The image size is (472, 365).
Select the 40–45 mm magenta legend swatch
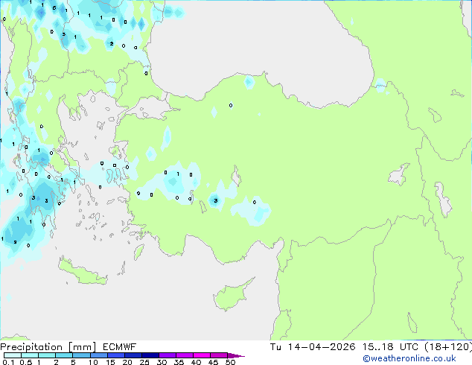[x=202, y=355]
